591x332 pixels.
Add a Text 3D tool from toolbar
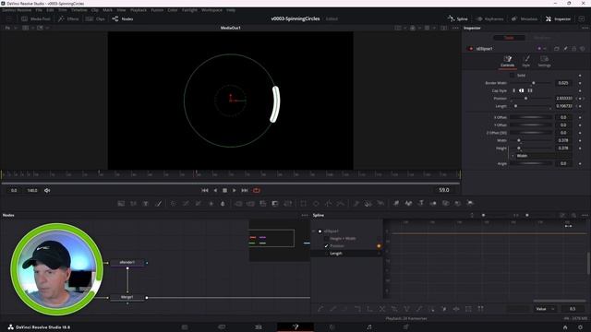[421, 203]
